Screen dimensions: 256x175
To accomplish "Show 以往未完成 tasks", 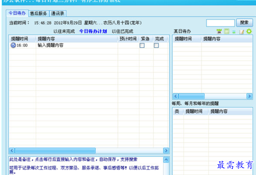I will [x=64, y=31].
